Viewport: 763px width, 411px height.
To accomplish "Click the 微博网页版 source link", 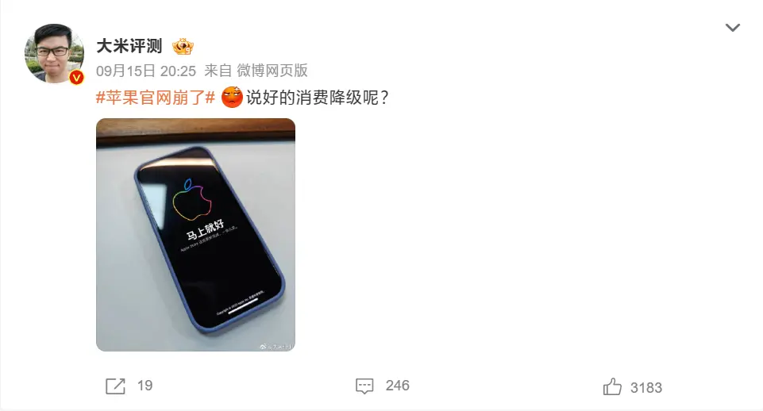I will 272,71.
